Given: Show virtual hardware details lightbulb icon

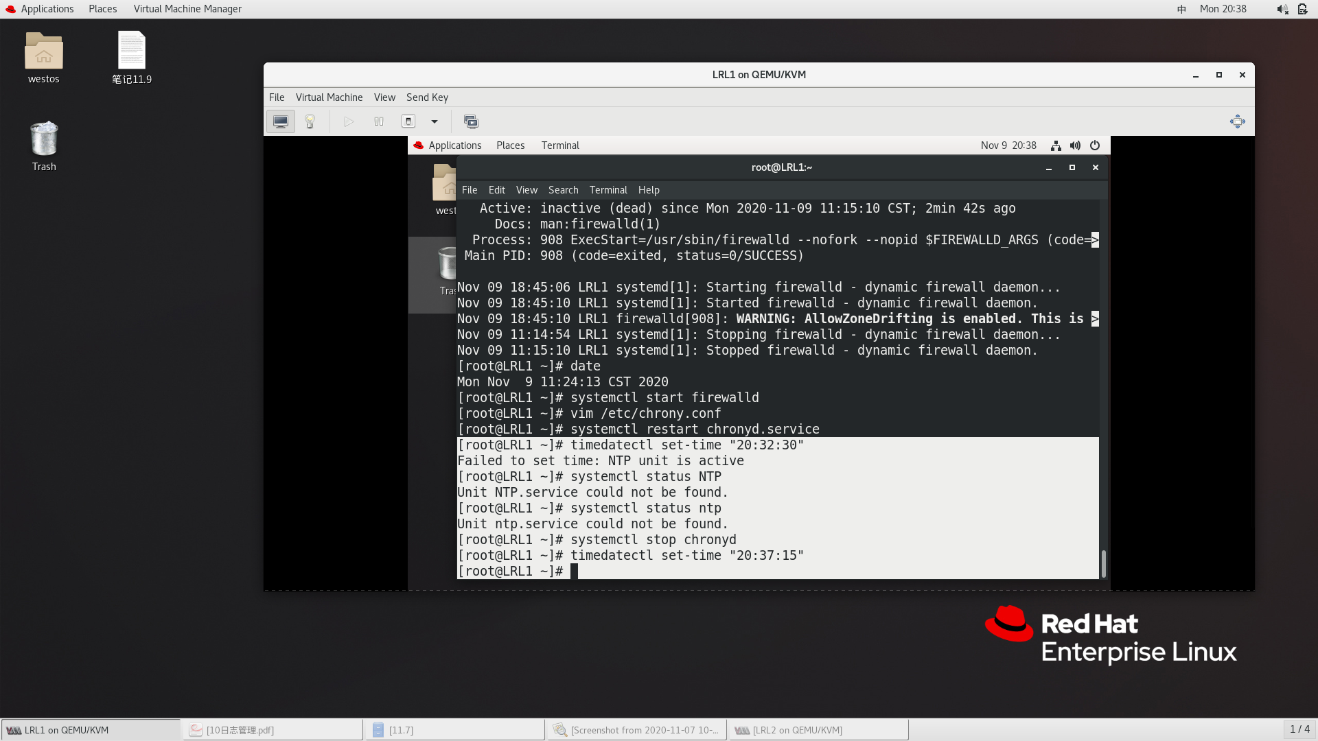Looking at the screenshot, I should pyautogui.click(x=310, y=121).
